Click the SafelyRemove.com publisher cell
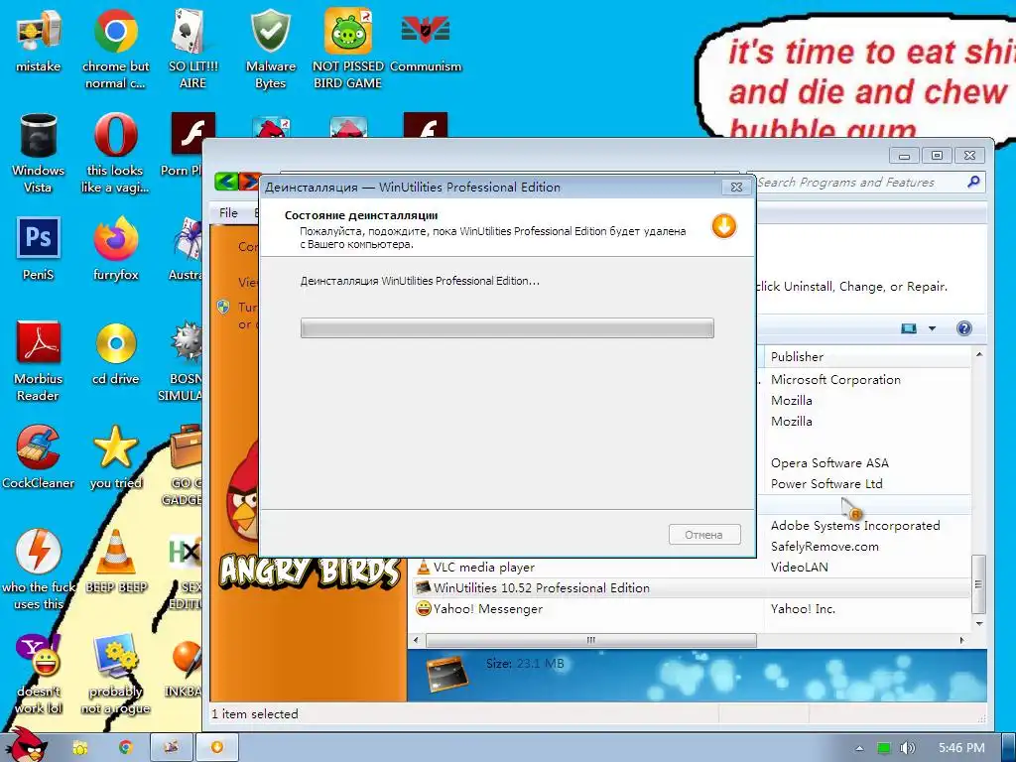This screenshot has height=762, width=1016. 825,547
